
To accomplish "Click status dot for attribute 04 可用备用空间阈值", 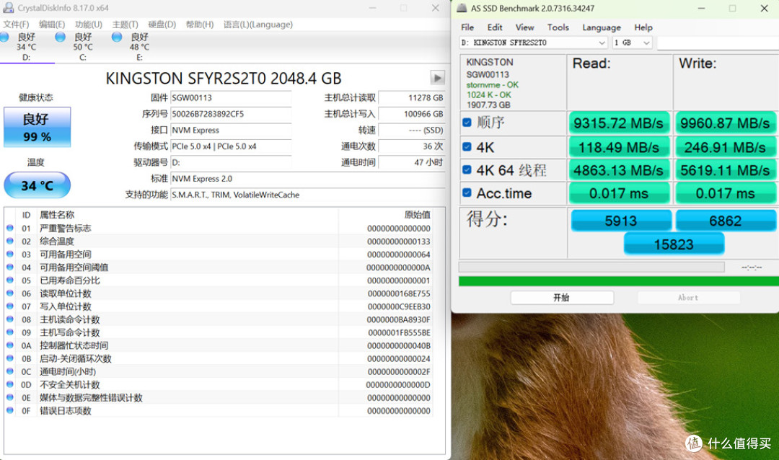I will pyautogui.click(x=10, y=267).
